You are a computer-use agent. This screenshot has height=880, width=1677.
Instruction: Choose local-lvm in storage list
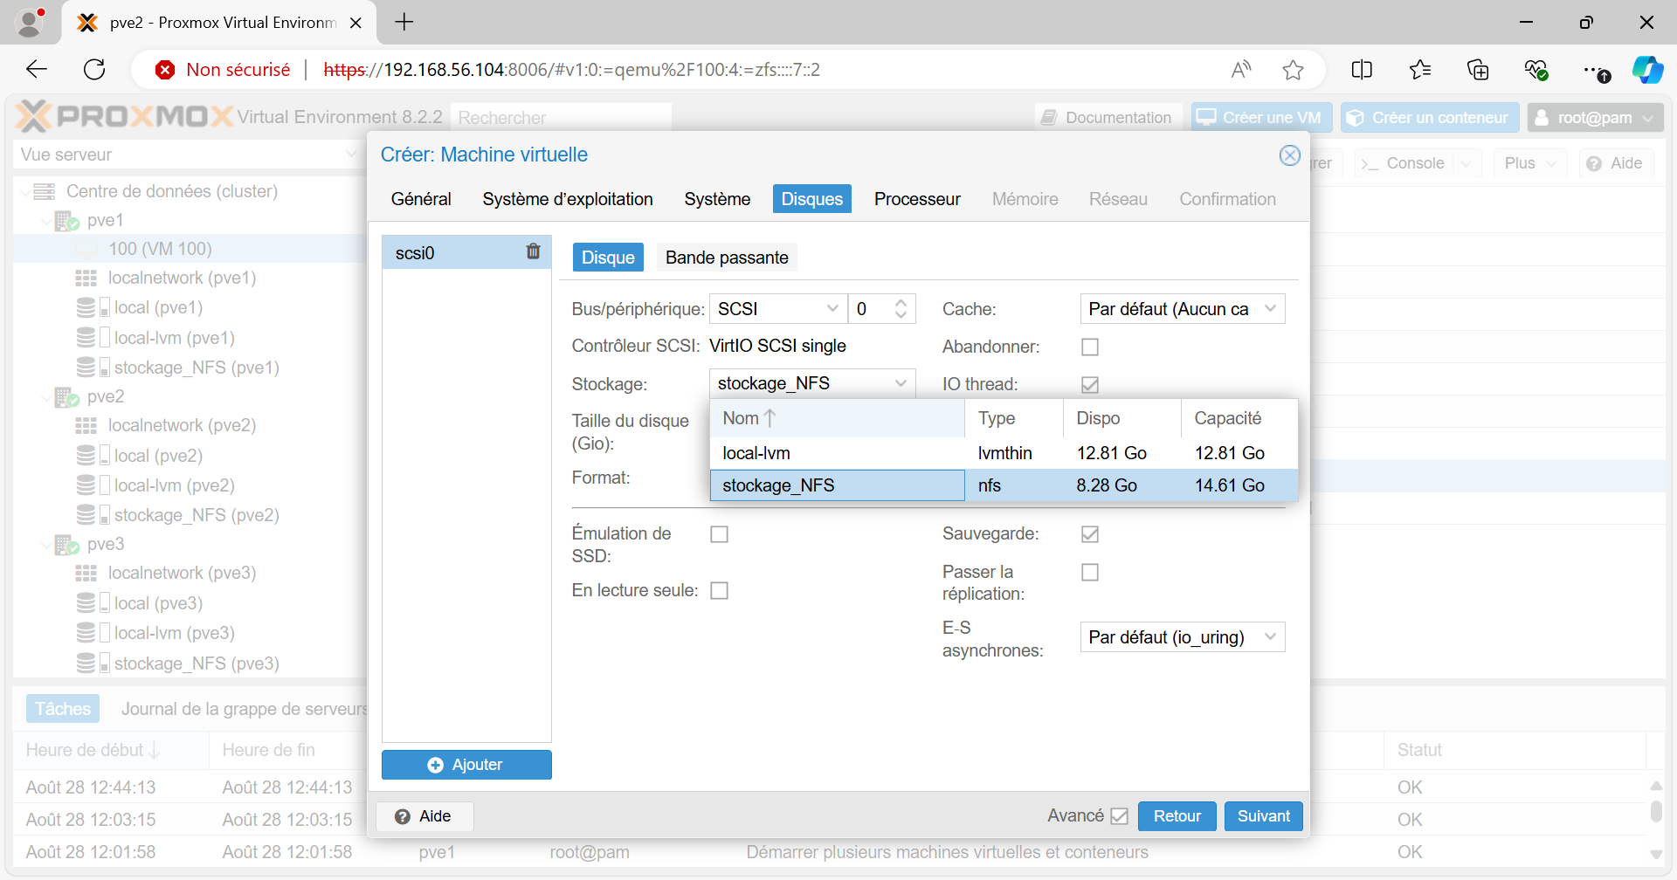(x=1004, y=453)
